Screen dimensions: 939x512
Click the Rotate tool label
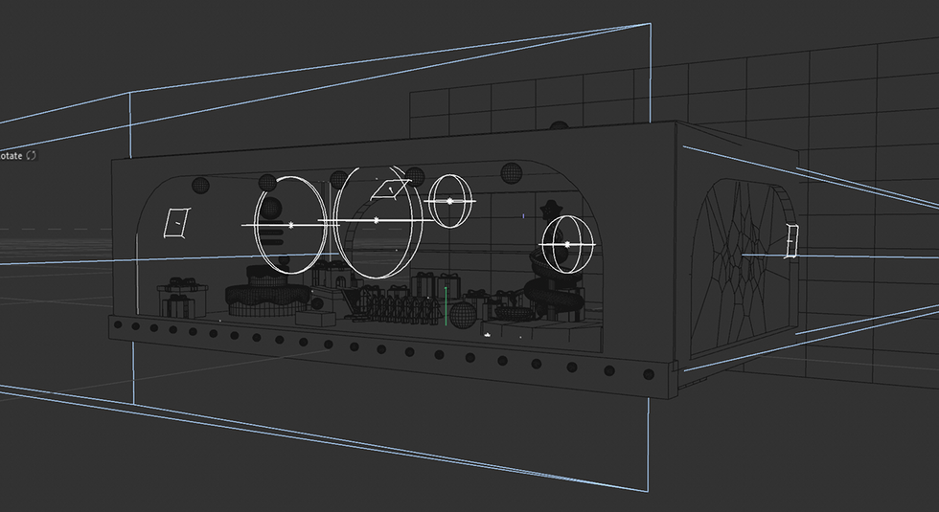point(11,155)
